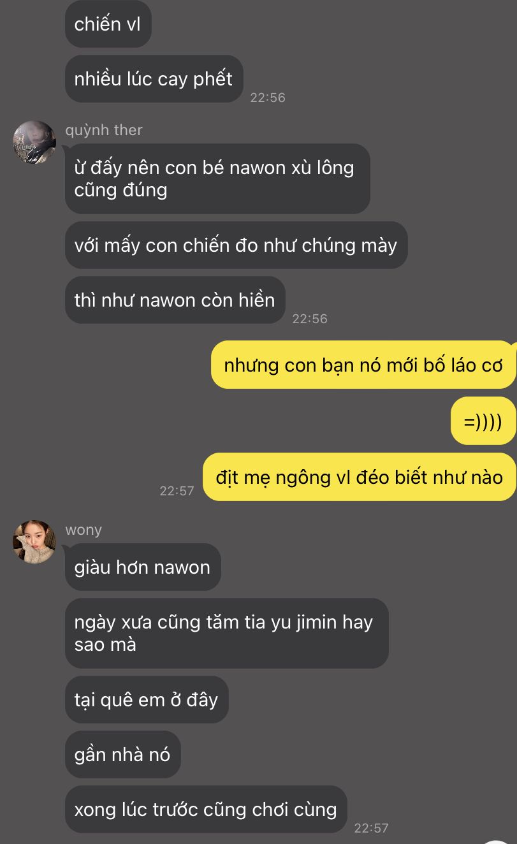Image resolution: width=517 pixels, height=844 pixels.
Task: Select the message 'giàu hơn nawon'
Action: tap(143, 567)
